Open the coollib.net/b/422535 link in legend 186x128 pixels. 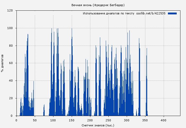pos(151,13)
